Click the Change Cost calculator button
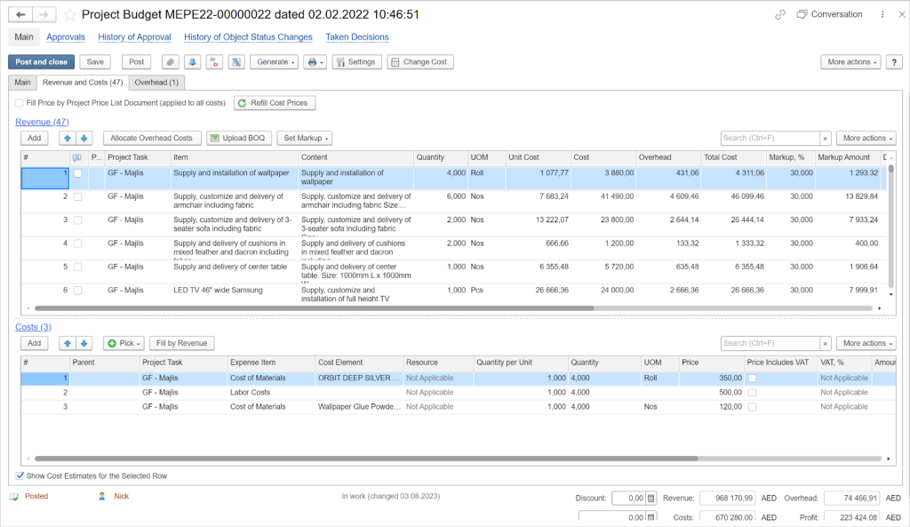The image size is (910, 527). (420, 62)
